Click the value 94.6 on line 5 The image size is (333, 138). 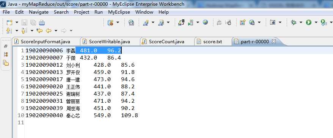coord(128,79)
